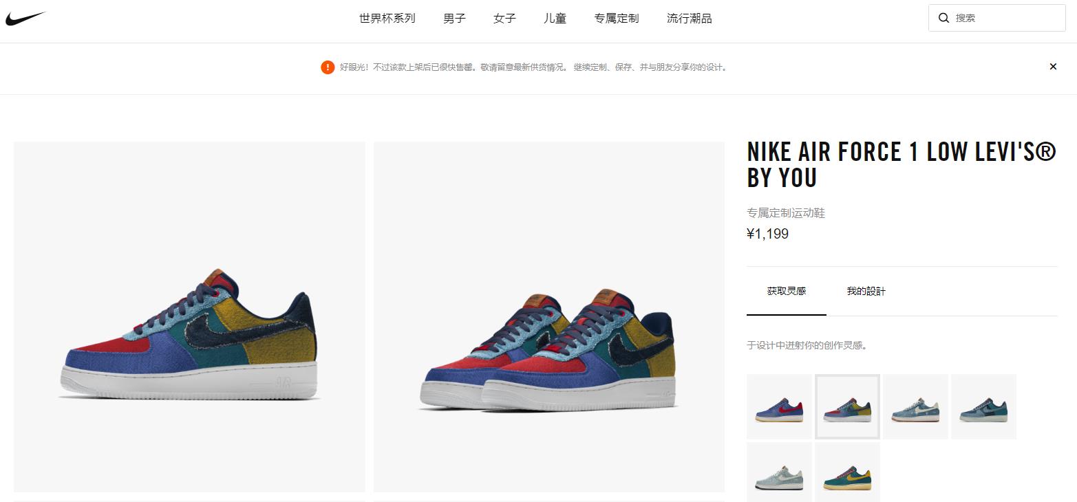This screenshot has width=1077, height=502.
Task: Click the search magnifier icon
Action: point(943,18)
